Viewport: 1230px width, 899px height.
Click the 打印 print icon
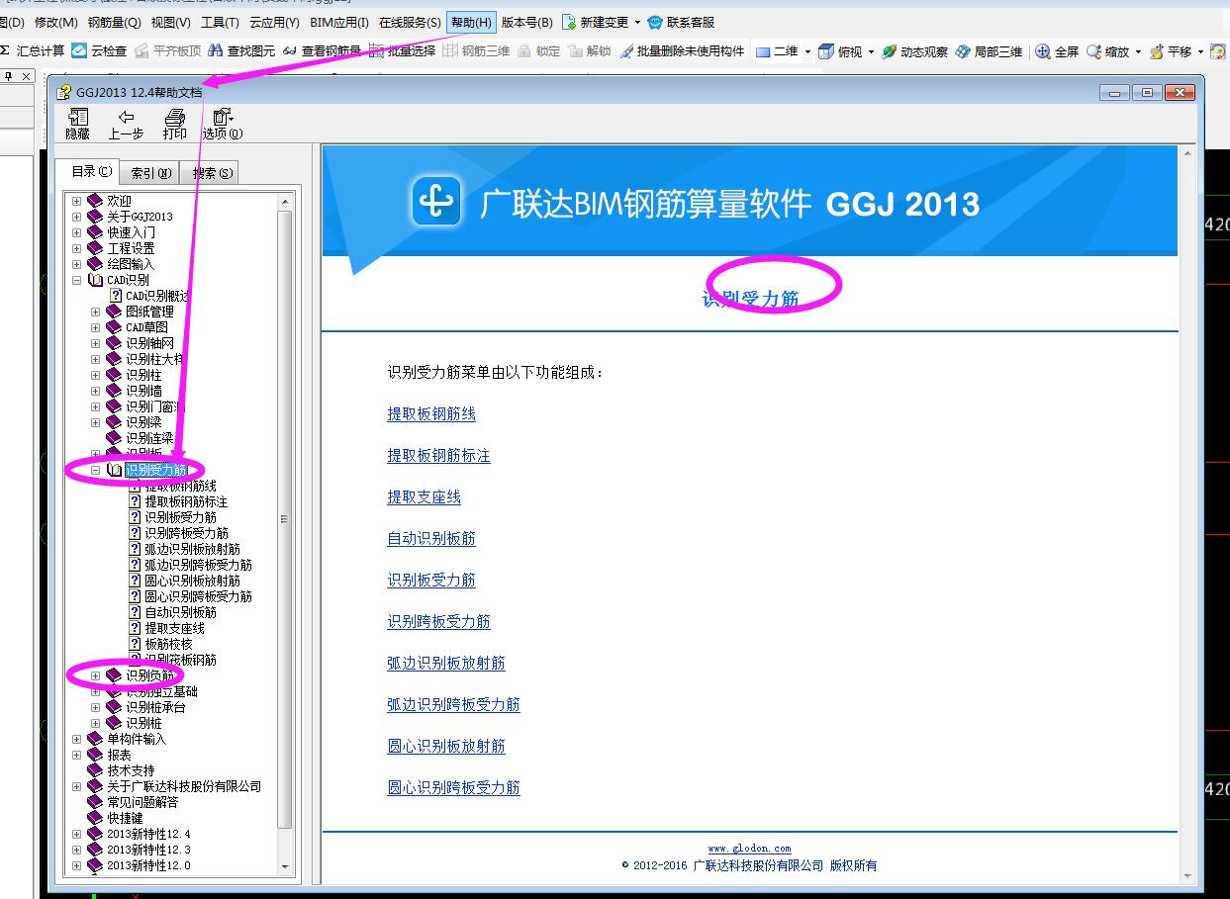point(175,117)
